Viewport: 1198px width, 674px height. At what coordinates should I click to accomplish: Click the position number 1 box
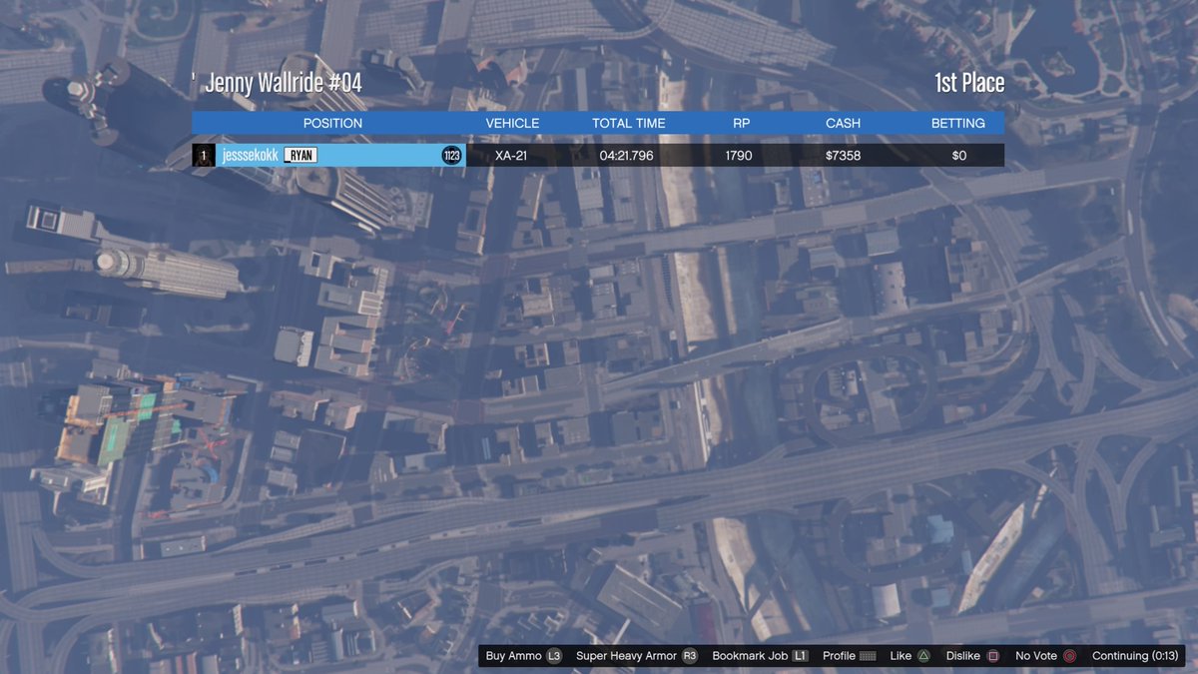click(x=204, y=156)
